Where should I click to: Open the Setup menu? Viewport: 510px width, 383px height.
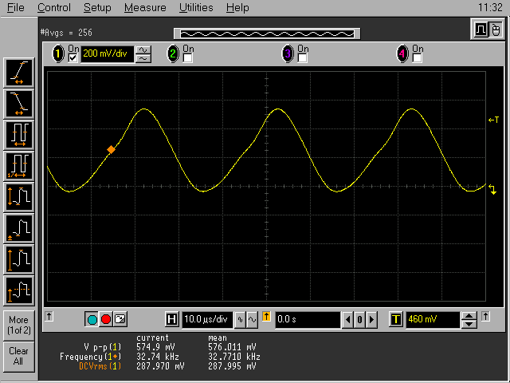point(97,7)
